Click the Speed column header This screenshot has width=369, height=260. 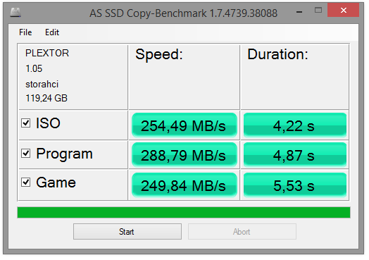(159, 55)
